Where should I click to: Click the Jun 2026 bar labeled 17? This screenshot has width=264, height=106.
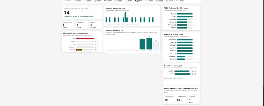142,44
